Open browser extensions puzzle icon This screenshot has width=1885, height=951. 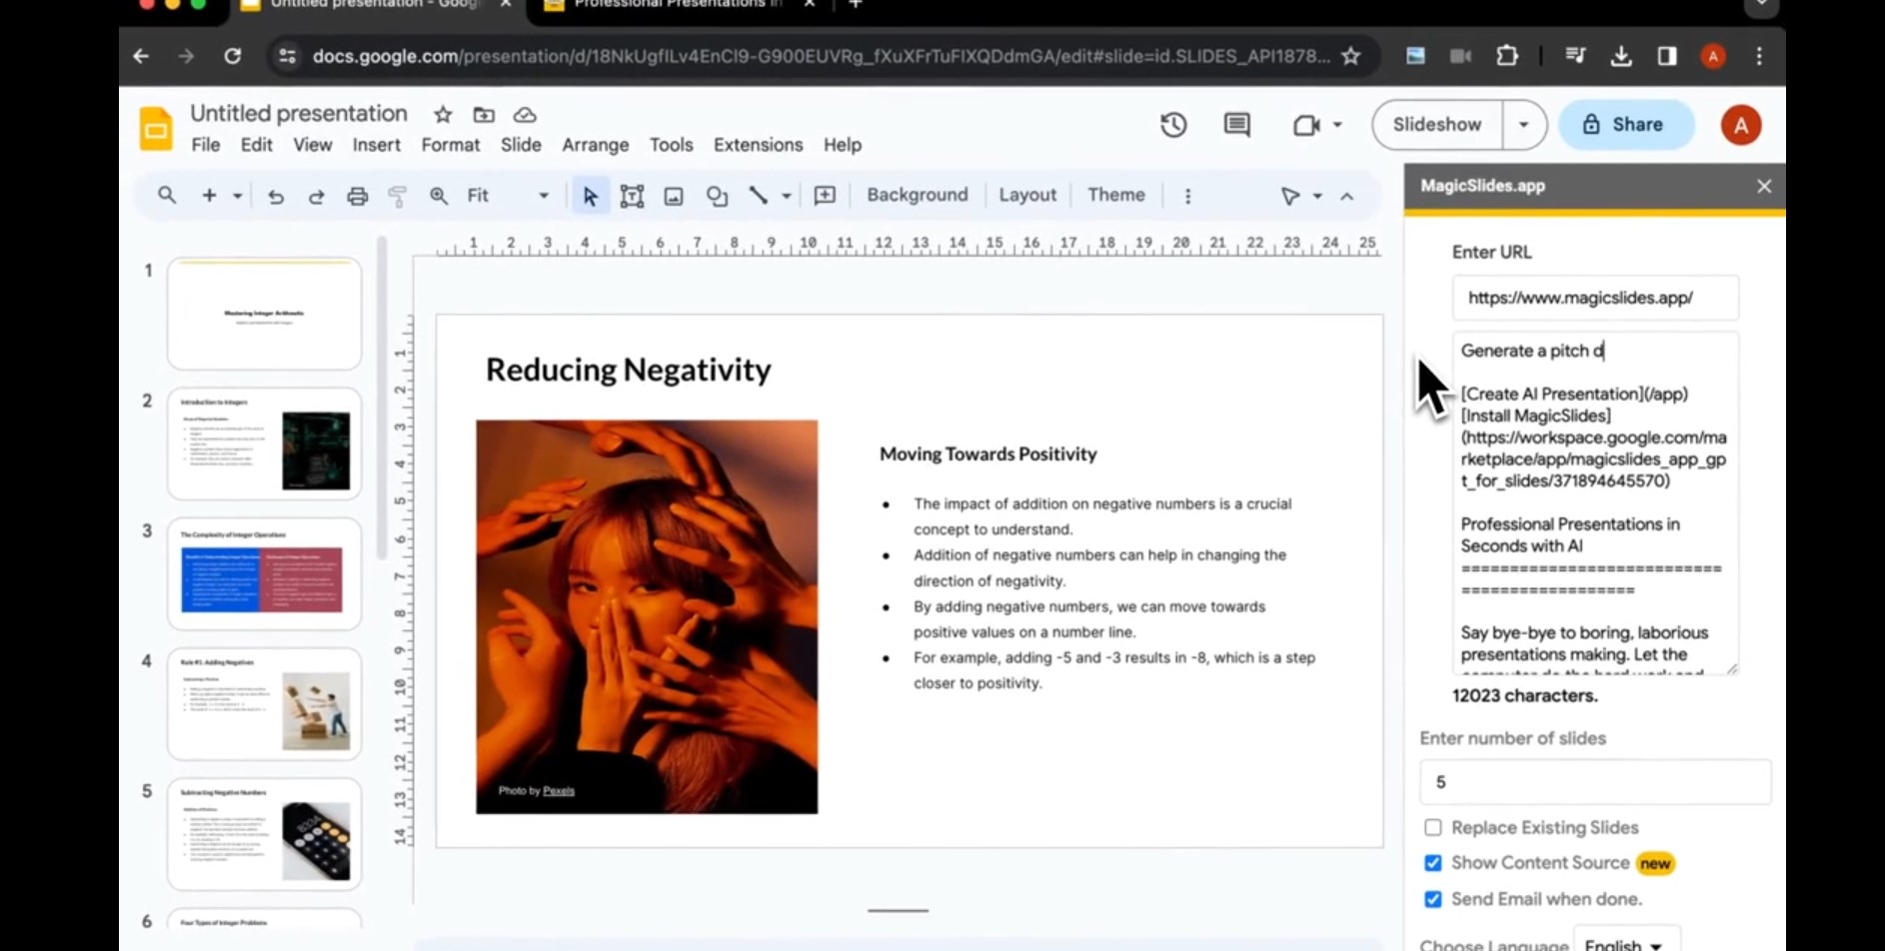click(x=1507, y=56)
